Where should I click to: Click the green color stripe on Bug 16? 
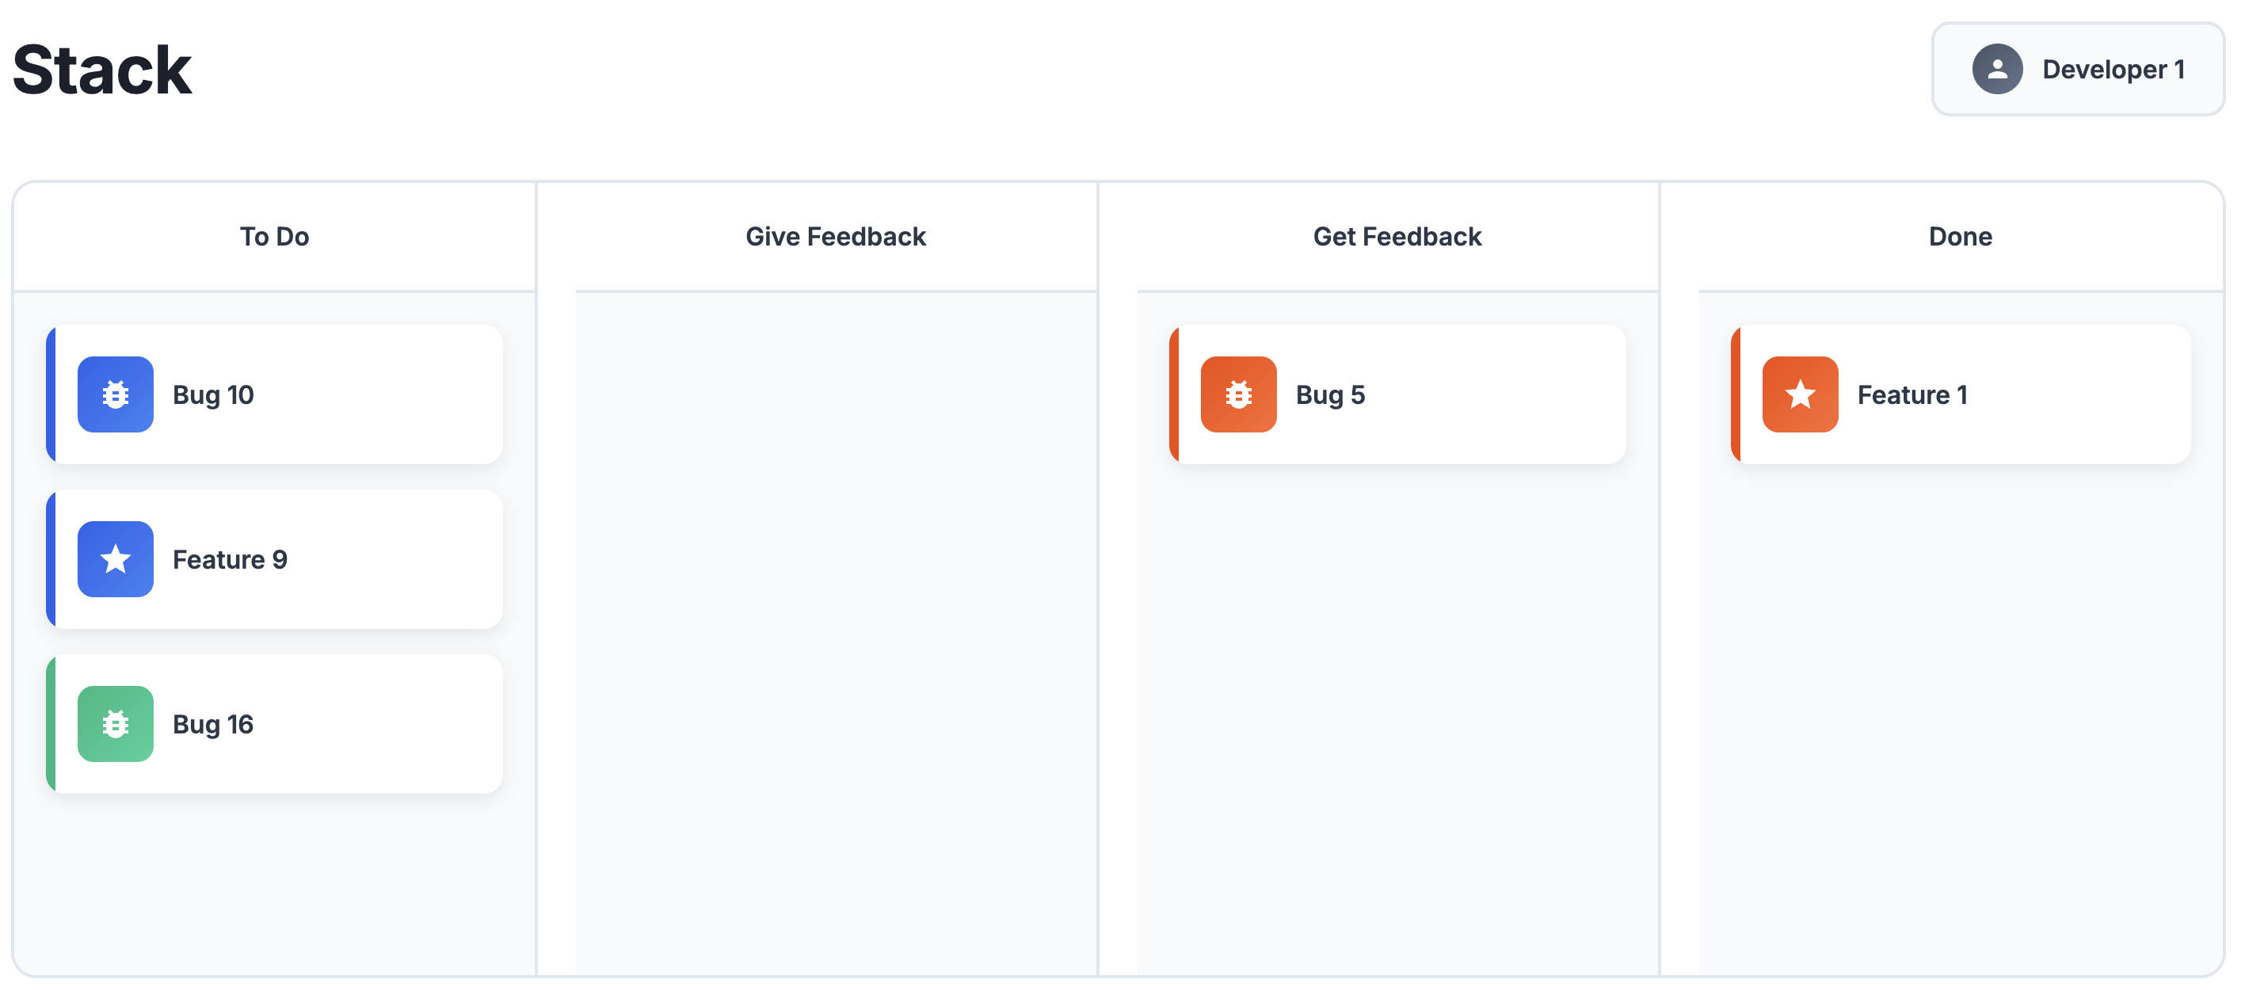click(51, 723)
